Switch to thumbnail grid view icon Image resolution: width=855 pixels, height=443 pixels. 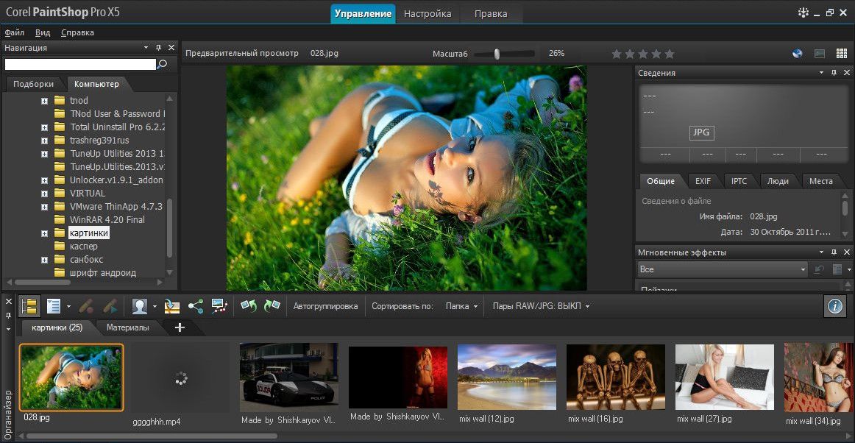(841, 54)
